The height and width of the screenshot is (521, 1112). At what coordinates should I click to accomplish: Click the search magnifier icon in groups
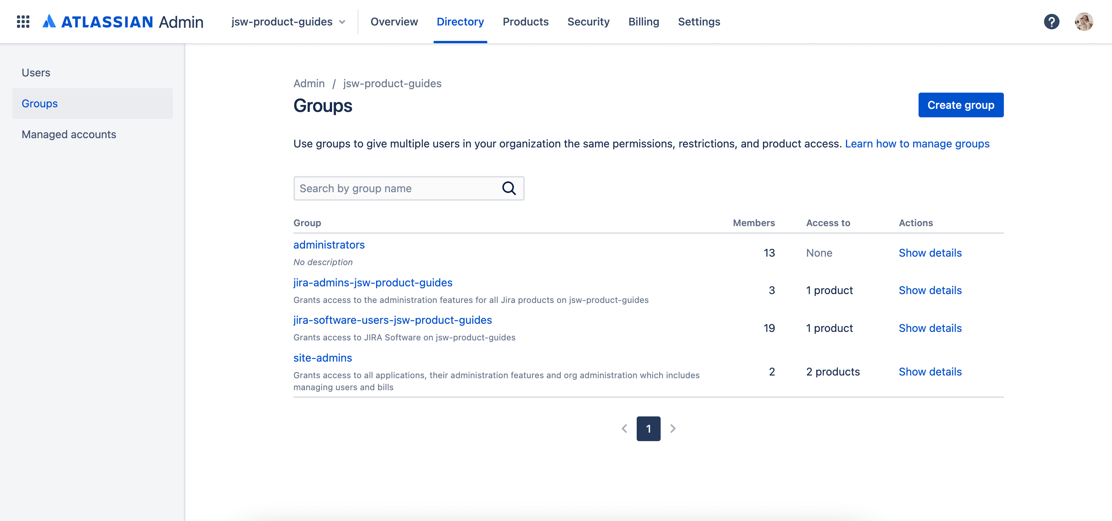pyautogui.click(x=510, y=188)
